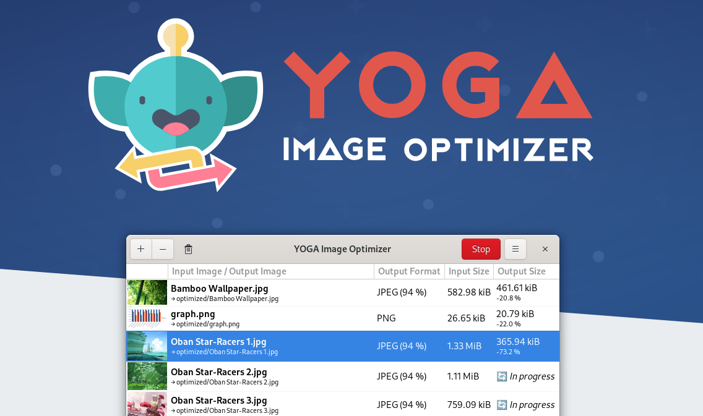Sort by the Output Format column header

(x=409, y=271)
